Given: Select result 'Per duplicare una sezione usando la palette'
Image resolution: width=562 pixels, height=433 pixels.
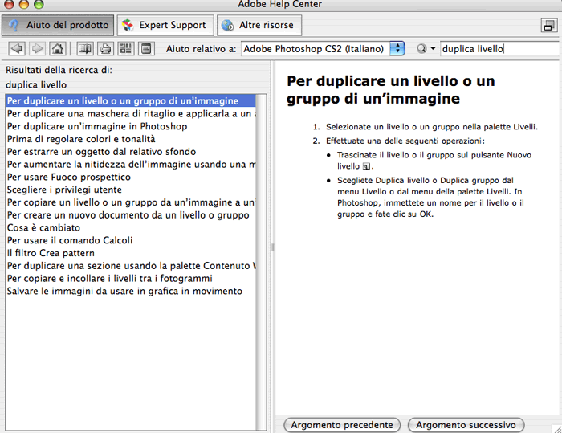Looking at the screenshot, I should (131, 266).
